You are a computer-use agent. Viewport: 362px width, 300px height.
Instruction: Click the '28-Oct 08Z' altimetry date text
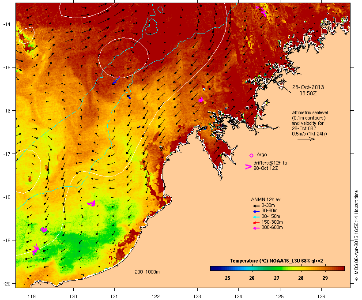(x=304, y=128)
